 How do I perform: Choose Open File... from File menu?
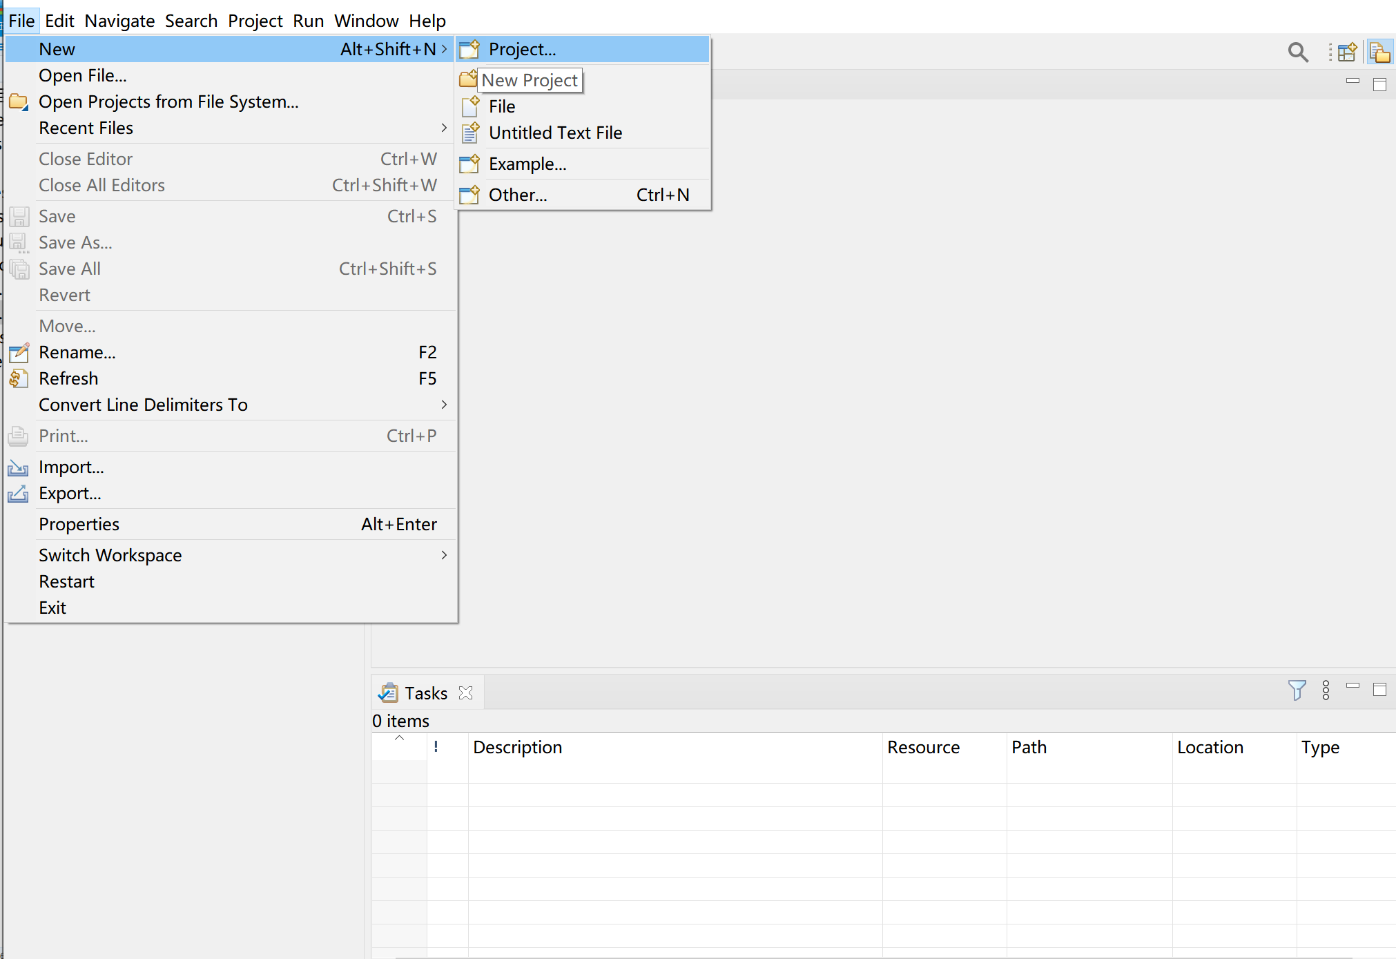(x=231, y=75)
